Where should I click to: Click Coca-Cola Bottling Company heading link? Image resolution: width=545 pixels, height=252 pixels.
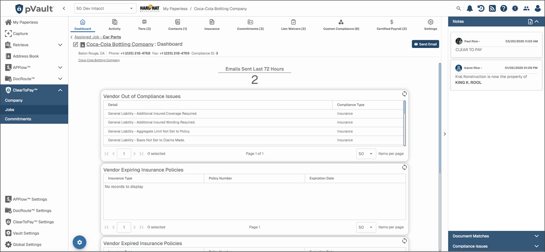pos(120,44)
